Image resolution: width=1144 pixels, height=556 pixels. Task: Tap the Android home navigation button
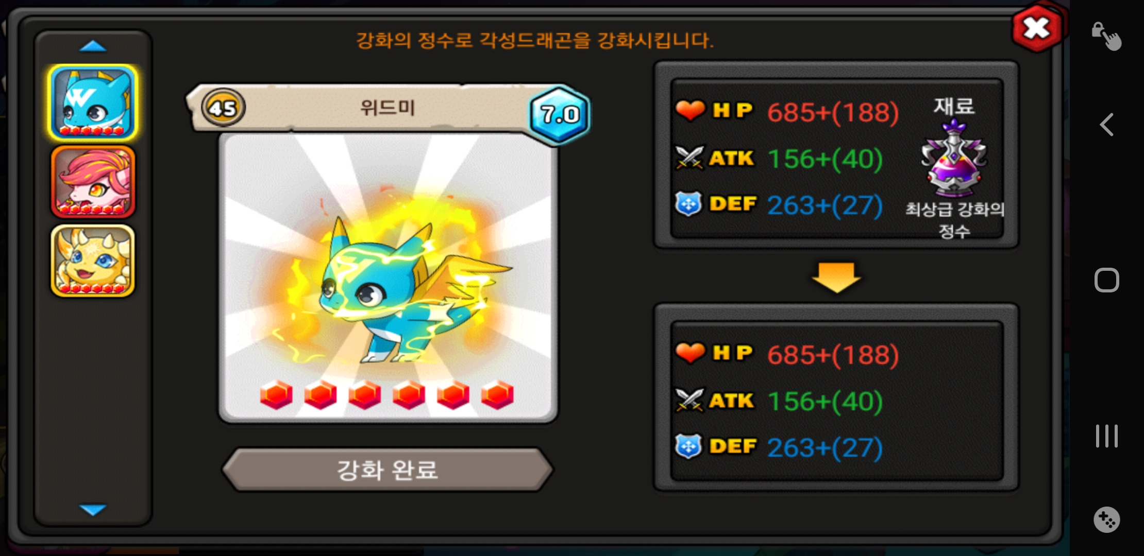point(1107,280)
